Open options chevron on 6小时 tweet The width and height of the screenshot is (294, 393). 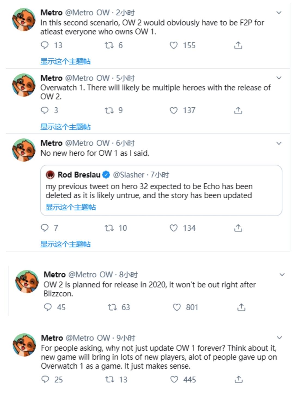pyautogui.click(x=279, y=143)
